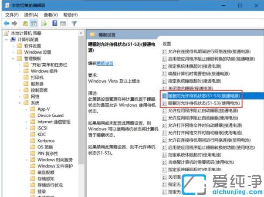The height and width of the screenshot is (197, 264).
Task: Select 启用使应用程序阻止睡眠转换的功能(接通电源) policy
Action: (x=211, y=59)
